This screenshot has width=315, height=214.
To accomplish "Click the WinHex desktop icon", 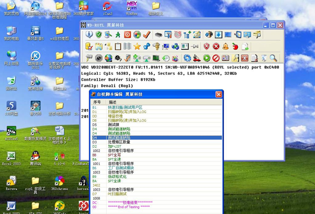I will (132, 8).
